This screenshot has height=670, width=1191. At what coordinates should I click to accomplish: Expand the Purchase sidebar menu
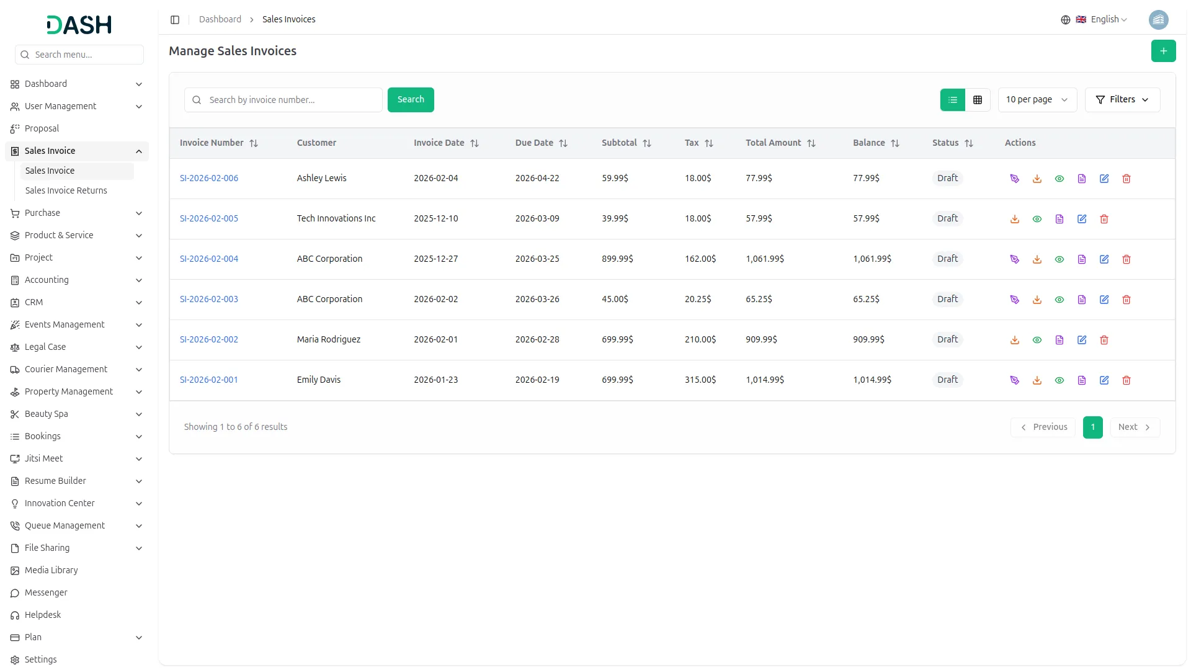tap(77, 213)
